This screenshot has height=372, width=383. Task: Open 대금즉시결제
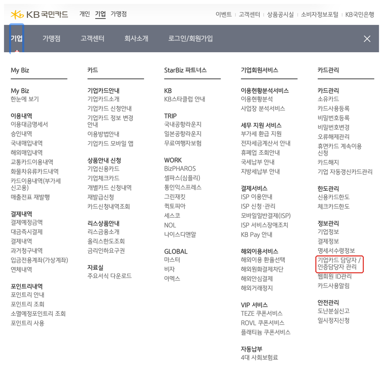[x=27, y=232]
